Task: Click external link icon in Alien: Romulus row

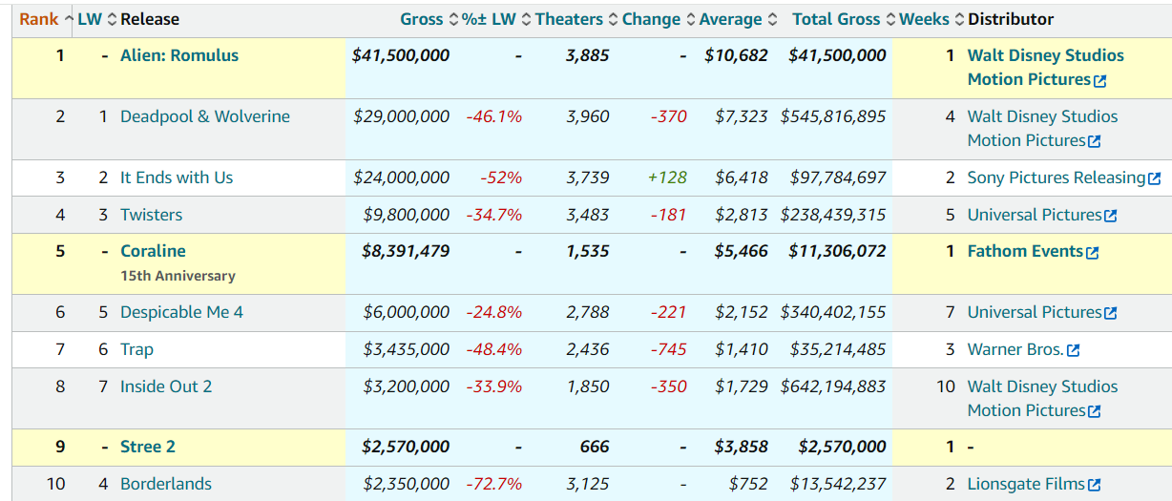Action: click(1099, 81)
